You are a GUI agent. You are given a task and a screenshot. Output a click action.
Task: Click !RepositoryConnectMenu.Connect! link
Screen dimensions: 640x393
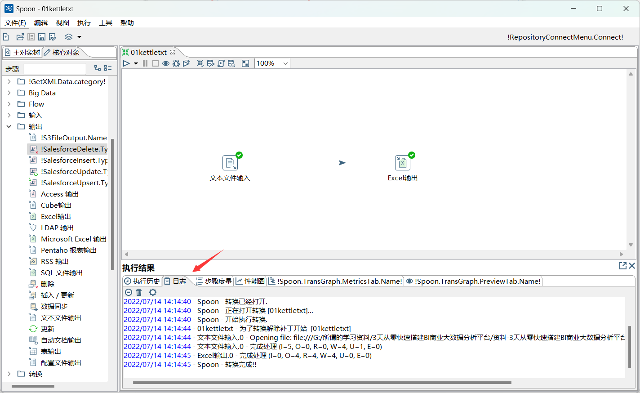coord(565,37)
